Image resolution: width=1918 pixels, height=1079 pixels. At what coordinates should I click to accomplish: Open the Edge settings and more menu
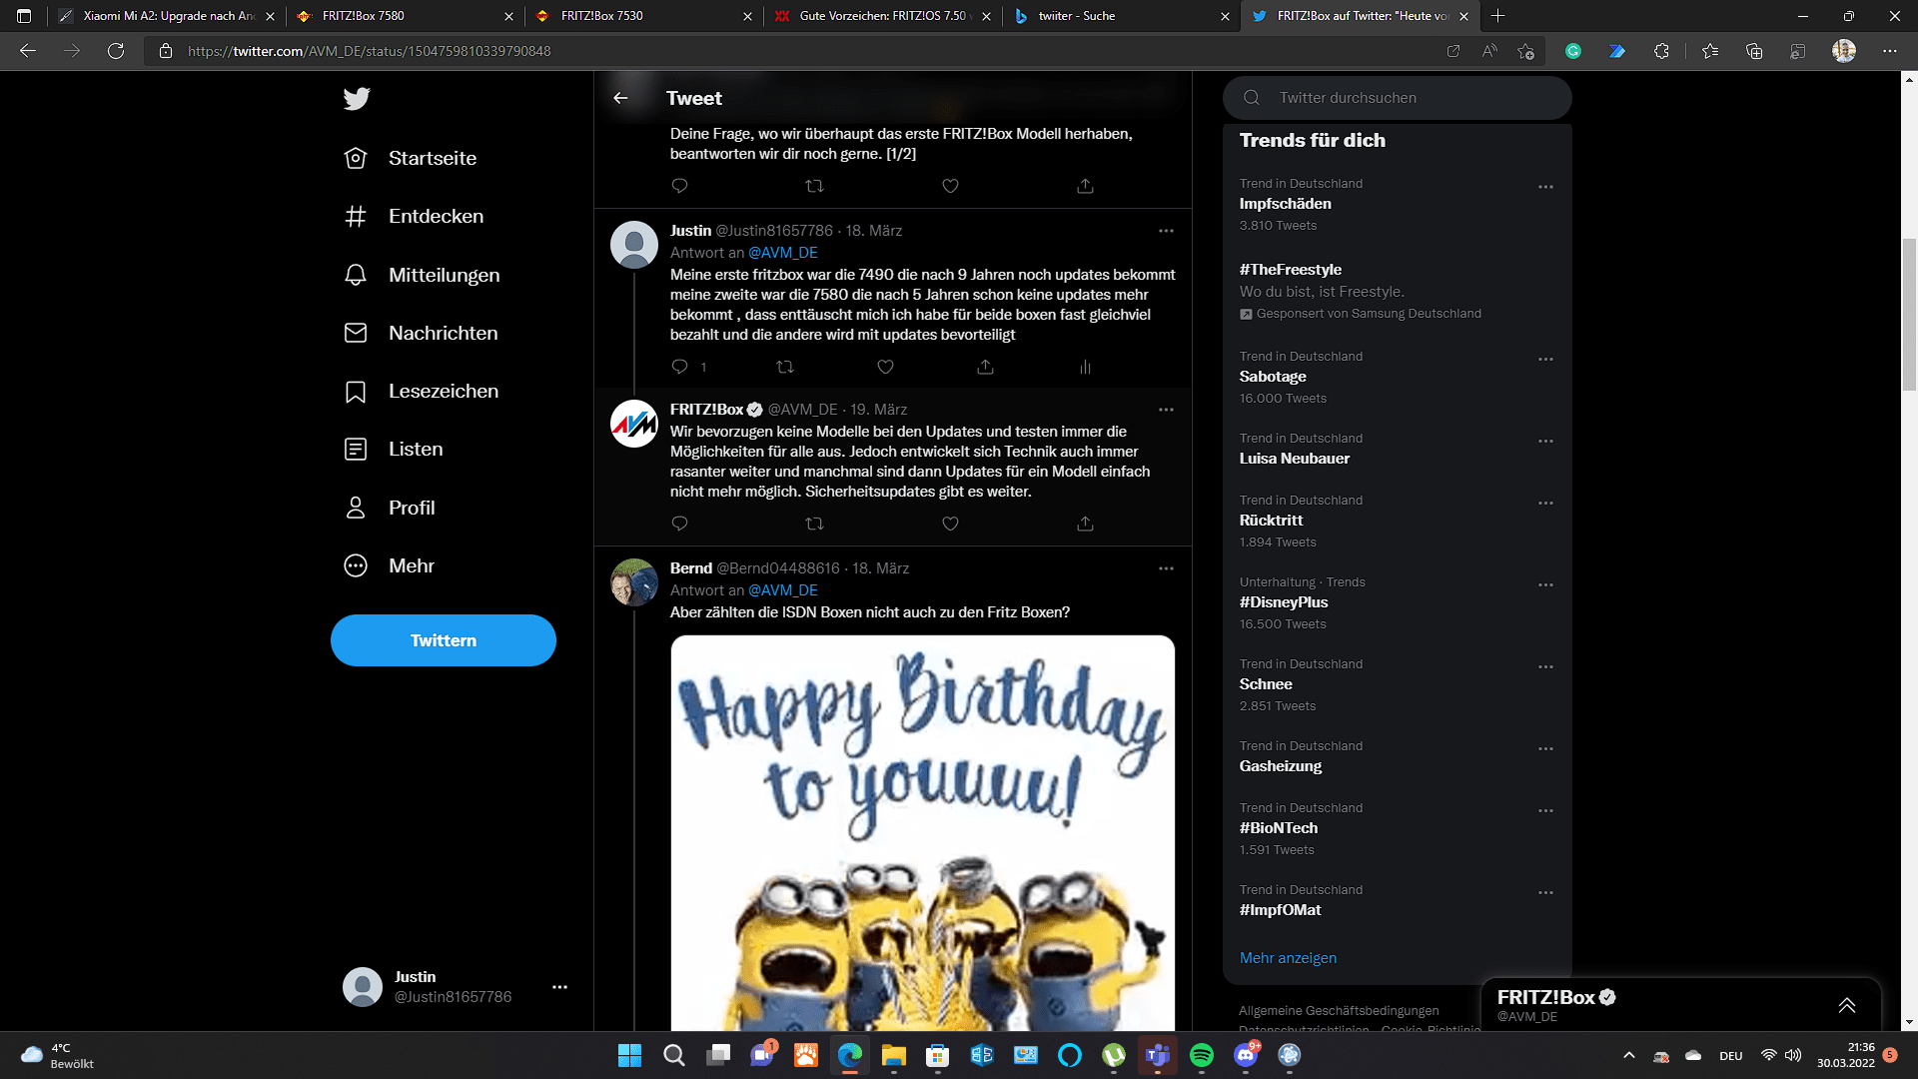click(1889, 51)
